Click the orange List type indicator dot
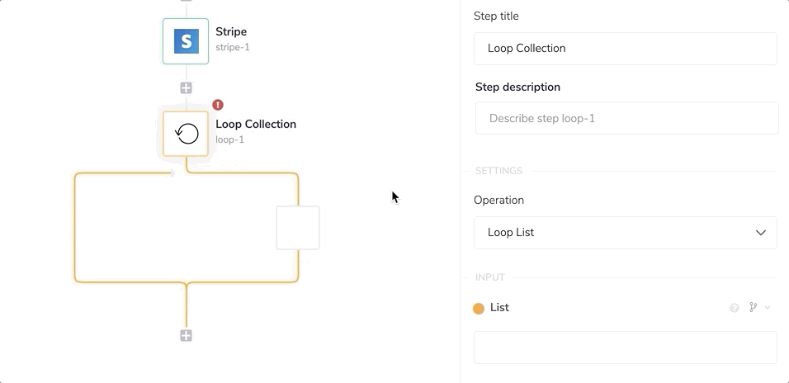This screenshot has width=789, height=383. (479, 309)
